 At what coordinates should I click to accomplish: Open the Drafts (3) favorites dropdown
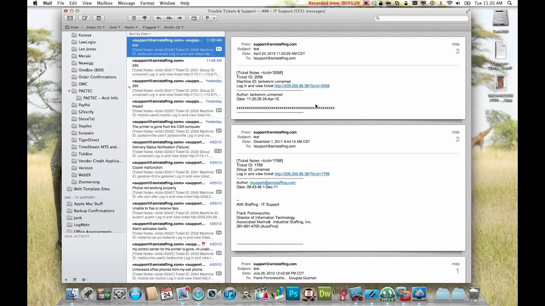click(174, 27)
